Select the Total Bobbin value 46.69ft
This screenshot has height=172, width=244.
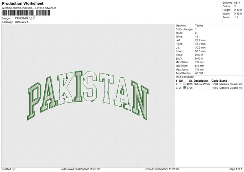point(199,73)
